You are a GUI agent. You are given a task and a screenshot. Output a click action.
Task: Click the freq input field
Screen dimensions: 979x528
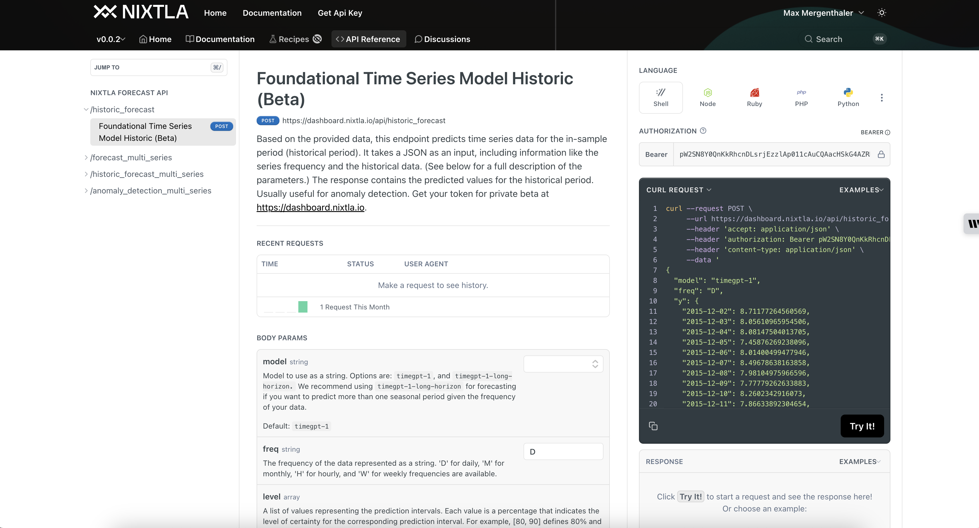[x=563, y=451]
